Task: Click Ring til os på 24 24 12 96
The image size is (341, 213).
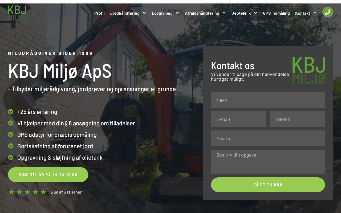Action: (x=48, y=175)
